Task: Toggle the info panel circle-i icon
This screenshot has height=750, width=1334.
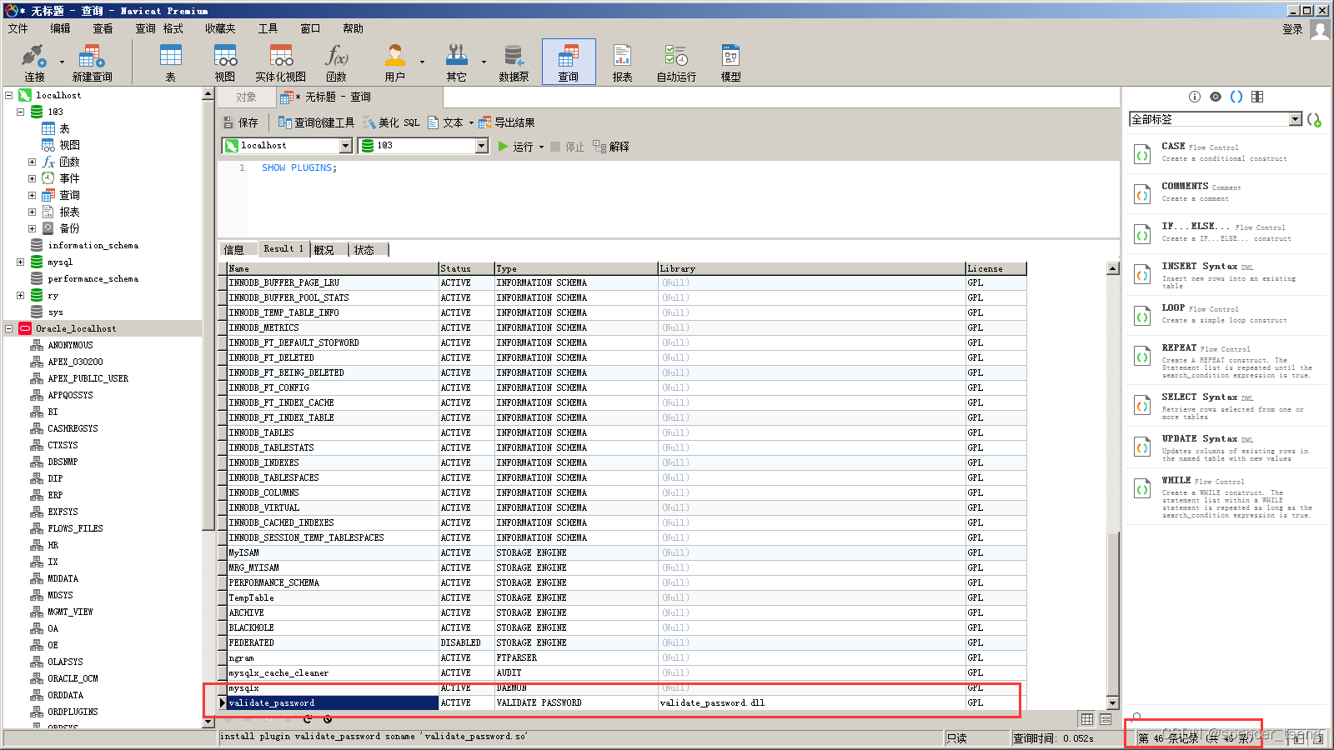Action: tap(1194, 96)
